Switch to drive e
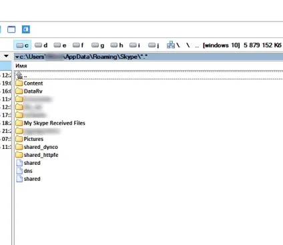The image size is (283, 245). pos(60,45)
